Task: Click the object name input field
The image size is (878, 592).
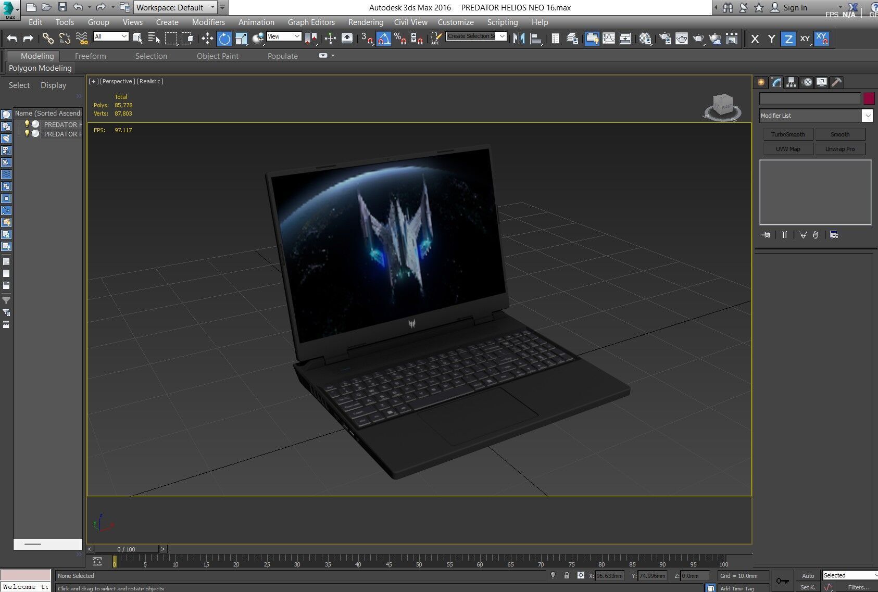Action: coord(810,98)
